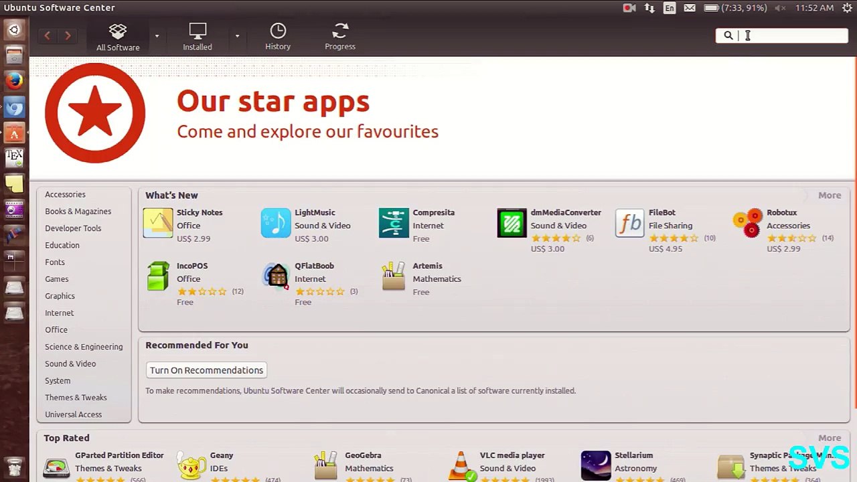Viewport: 857px width, 482px height.
Task: Open the QFlatBoob app icon
Action: pos(276,276)
